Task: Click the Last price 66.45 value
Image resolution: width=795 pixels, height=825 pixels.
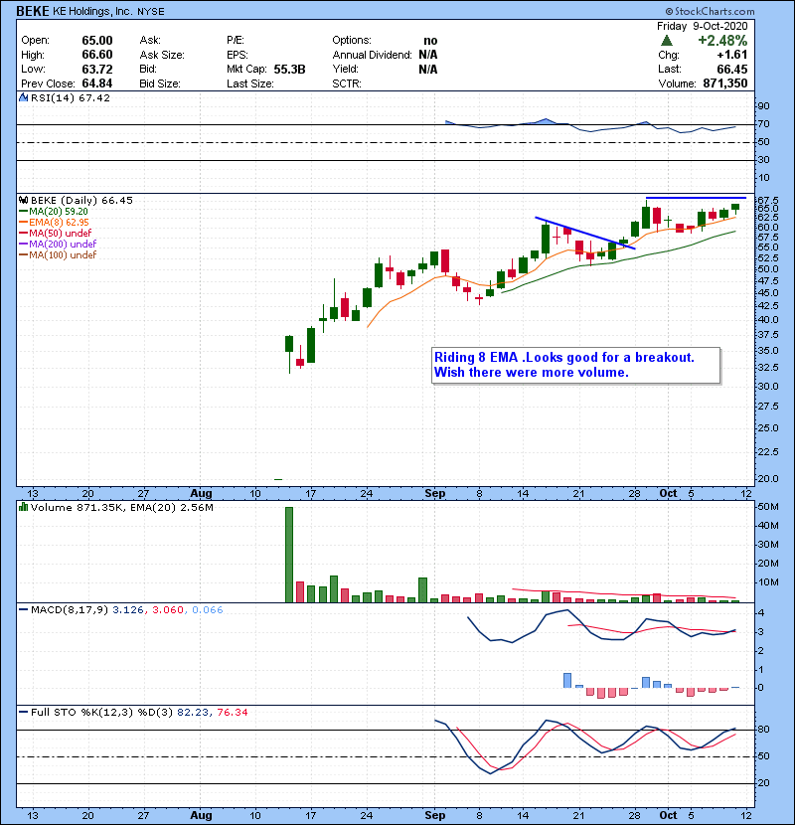Action: click(x=731, y=70)
